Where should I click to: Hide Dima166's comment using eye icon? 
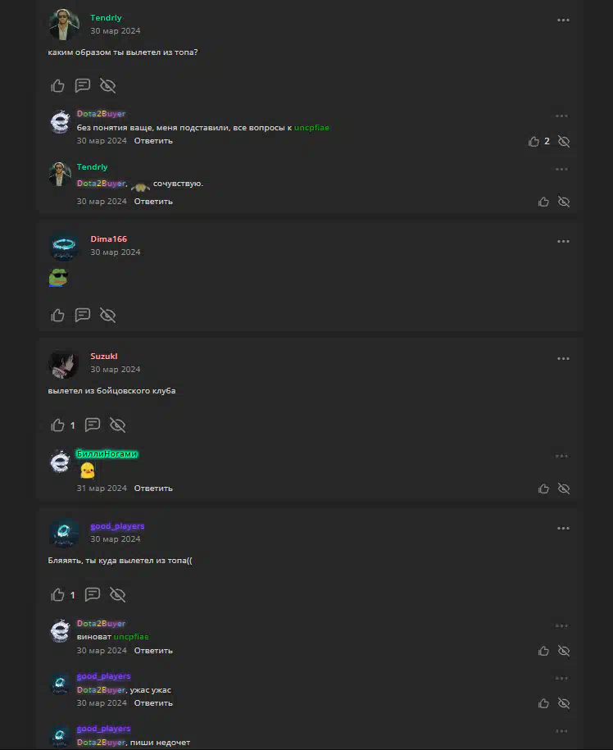[x=107, y=316]
